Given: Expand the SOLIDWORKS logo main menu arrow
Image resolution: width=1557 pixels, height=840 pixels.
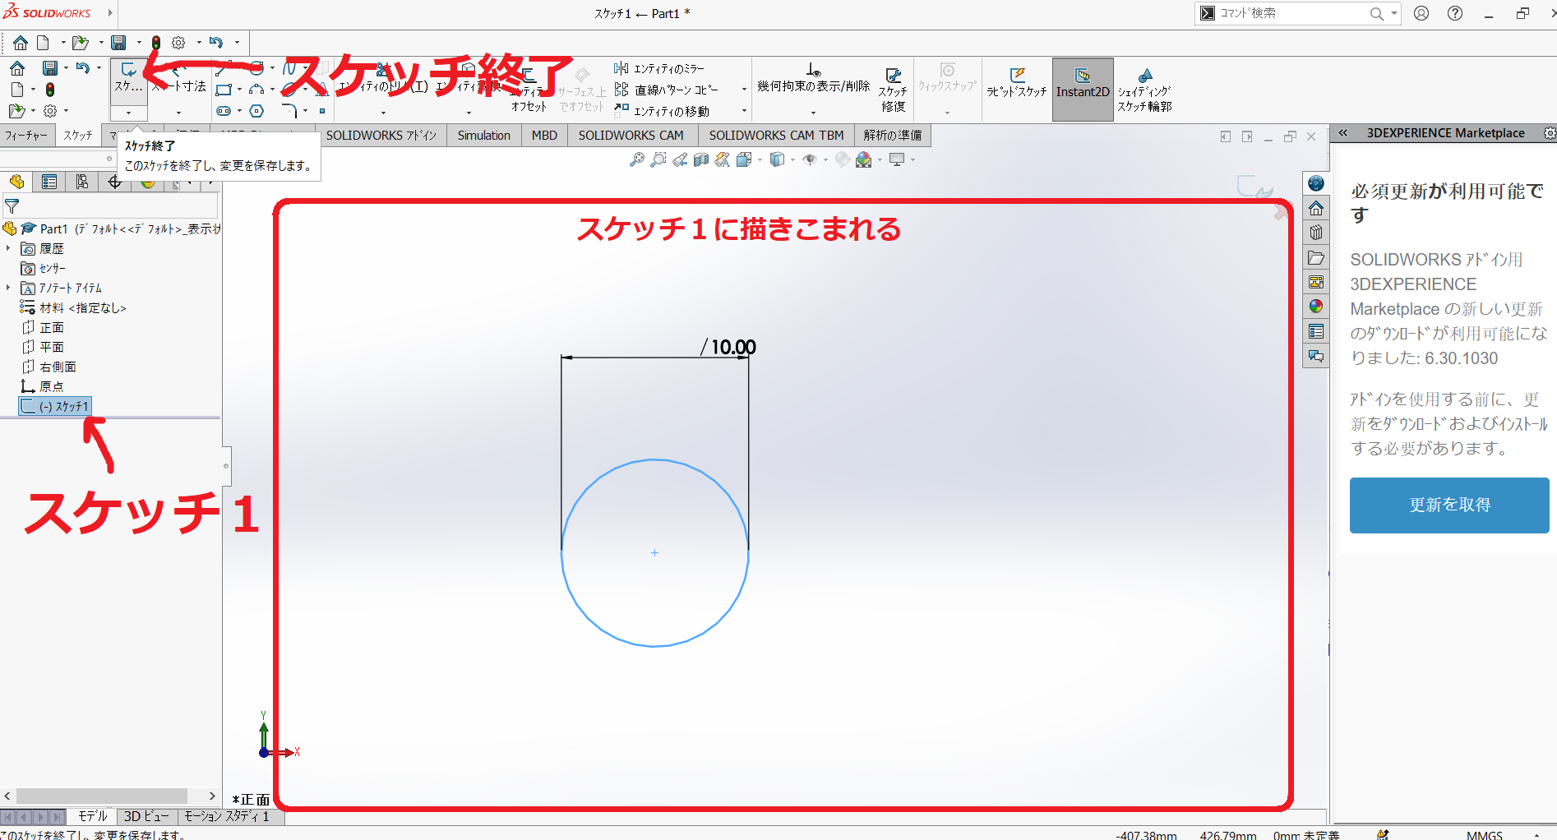Looking at the screenshot, I should [110, 13].
